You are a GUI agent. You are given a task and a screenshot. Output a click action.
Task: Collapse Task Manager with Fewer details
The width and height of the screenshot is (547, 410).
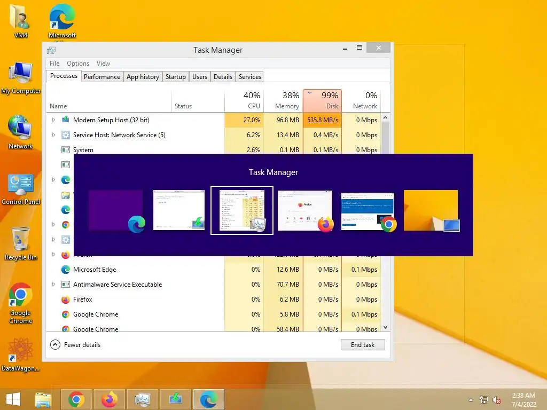point(75,345)
